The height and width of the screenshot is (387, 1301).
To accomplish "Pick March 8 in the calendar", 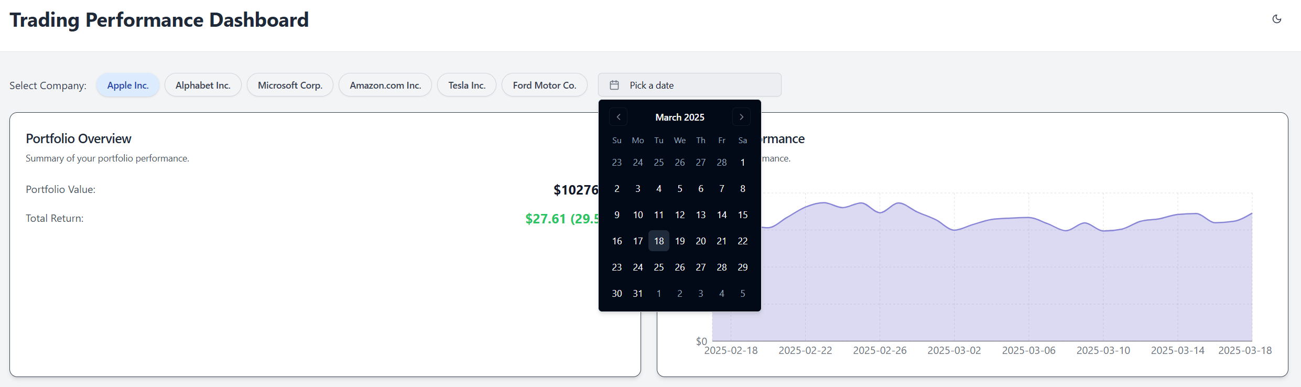I will (743, 188).
